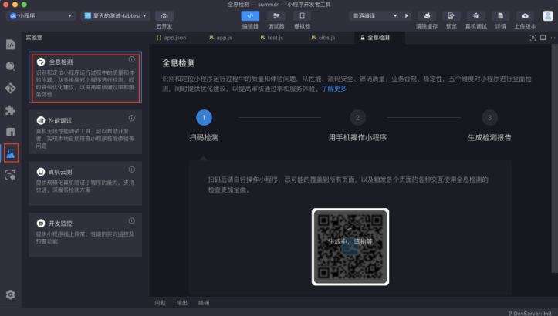Click the editor vertical scrollbar
This screenshot has width=558, height=316.
pos(554,158)
